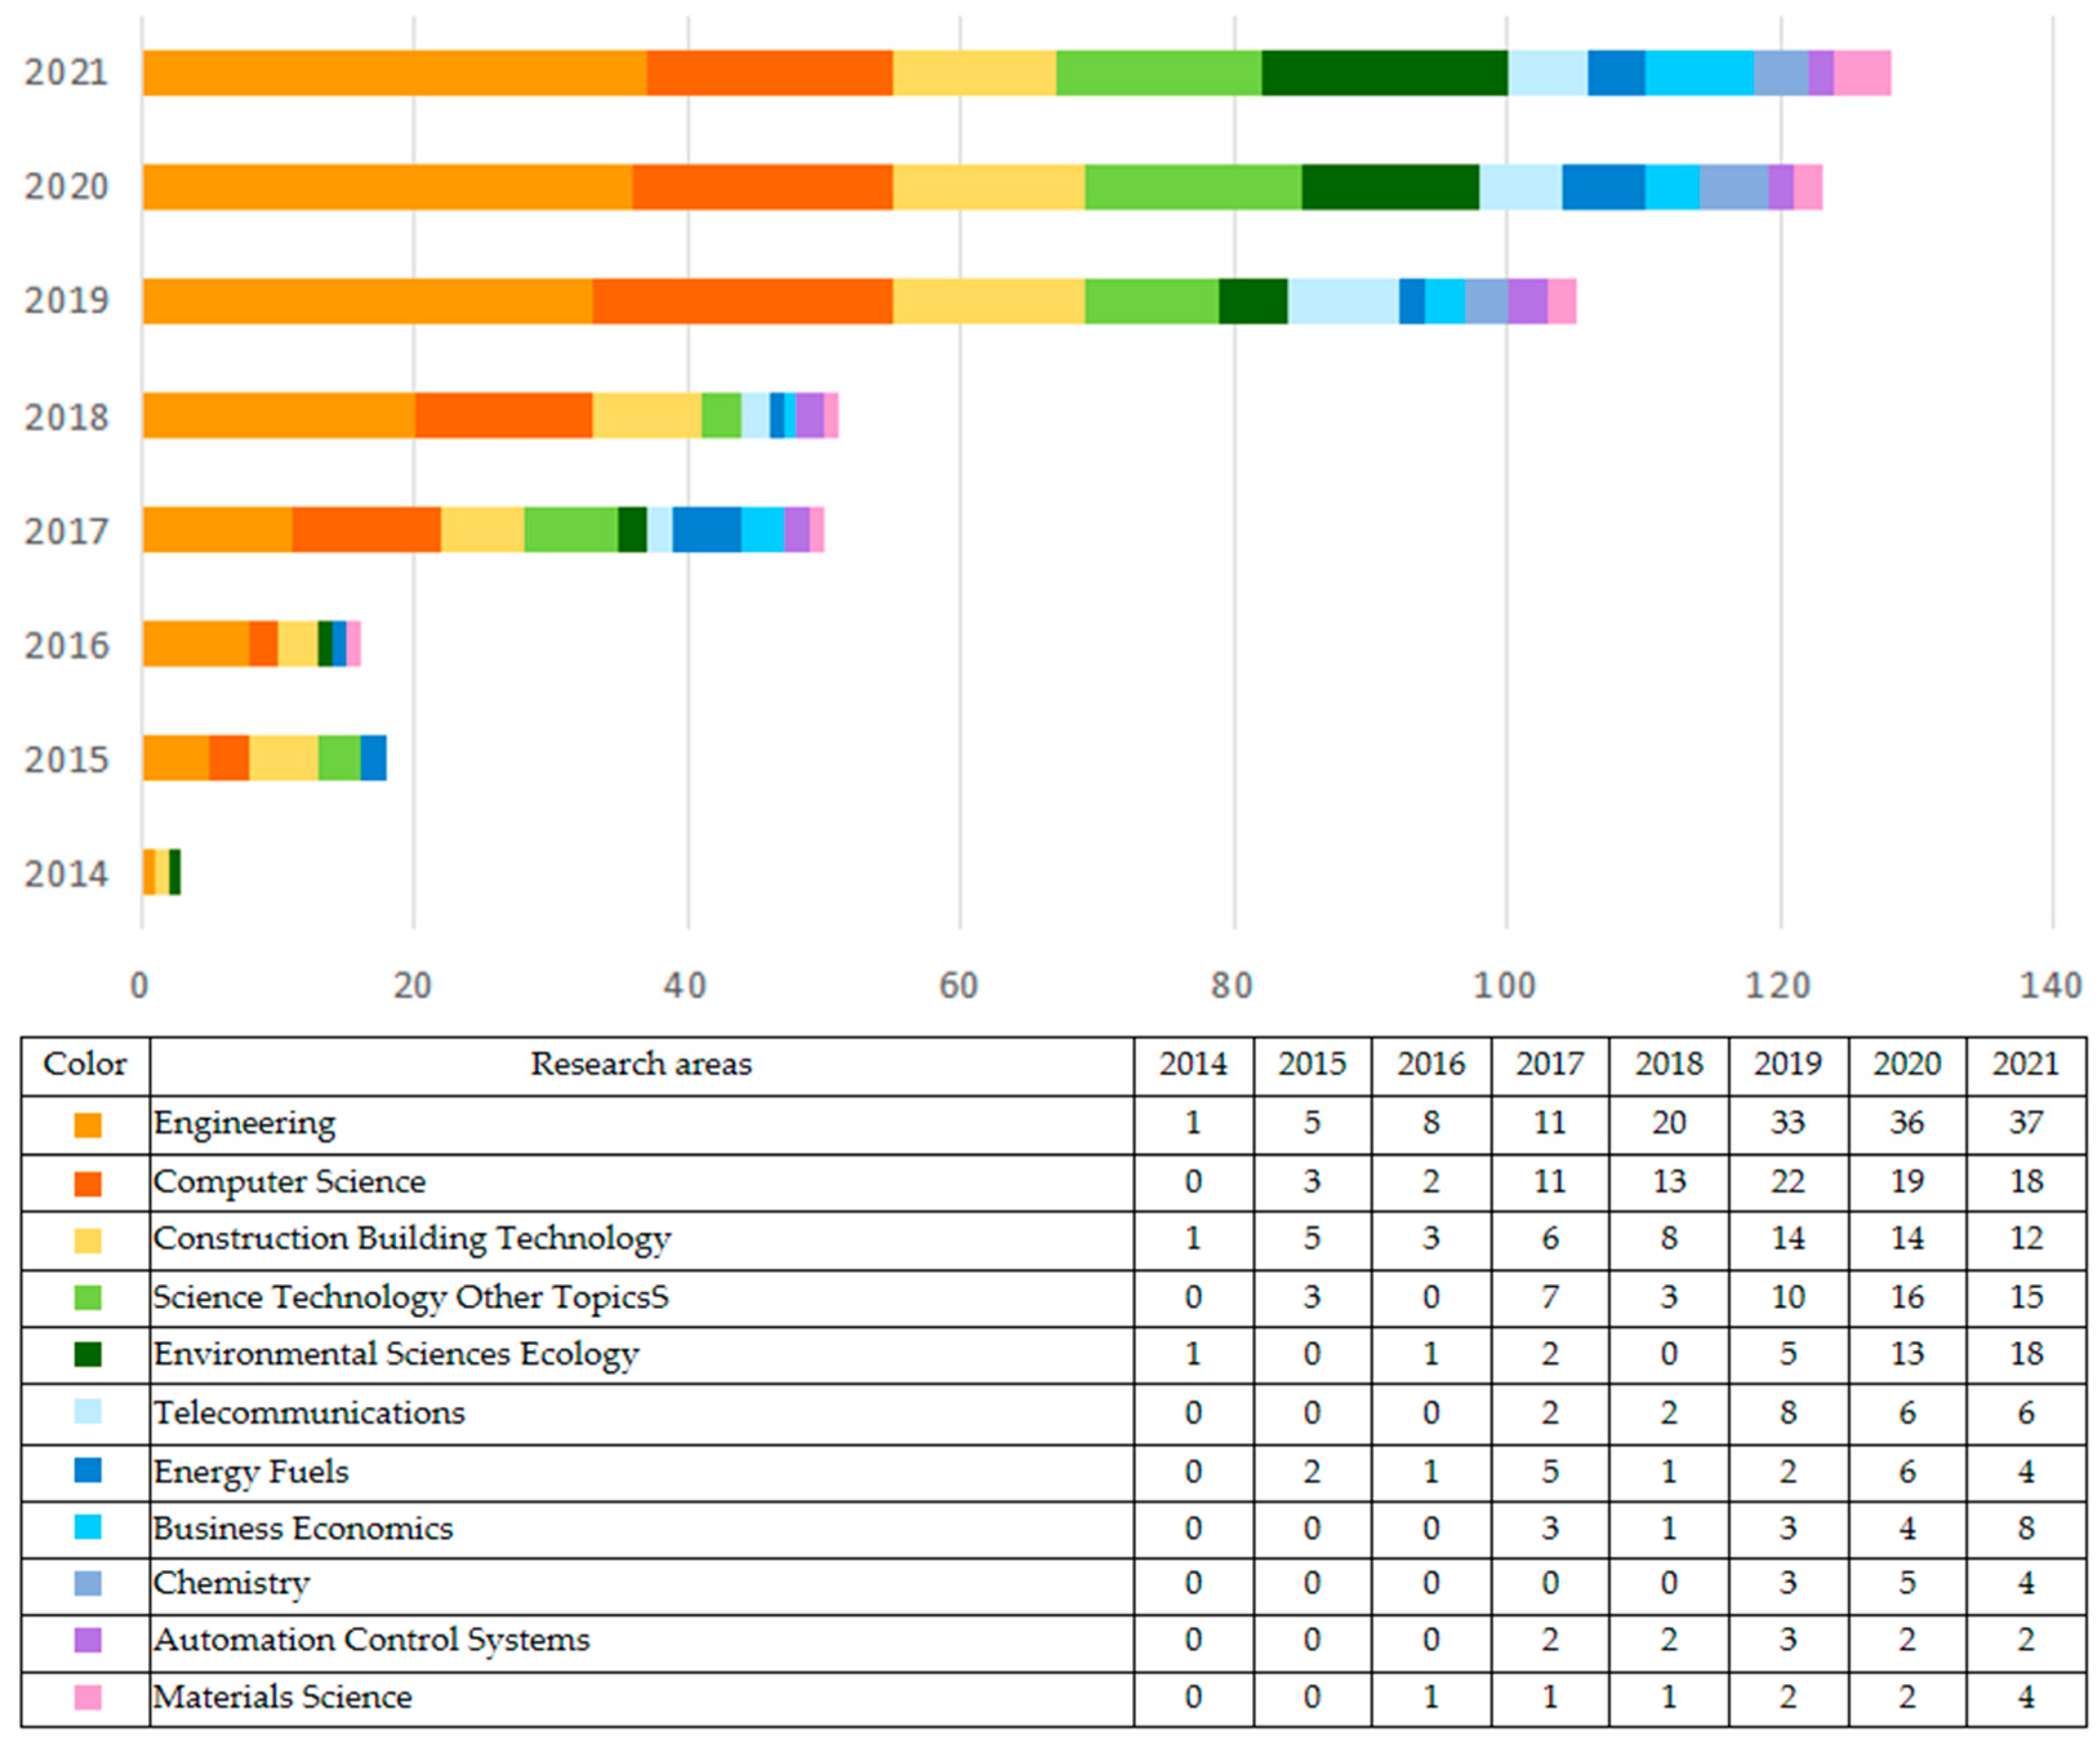2100x1748 pixels.
Task: Click the 2014 table column header
Action: [x=1193, y=1064]
